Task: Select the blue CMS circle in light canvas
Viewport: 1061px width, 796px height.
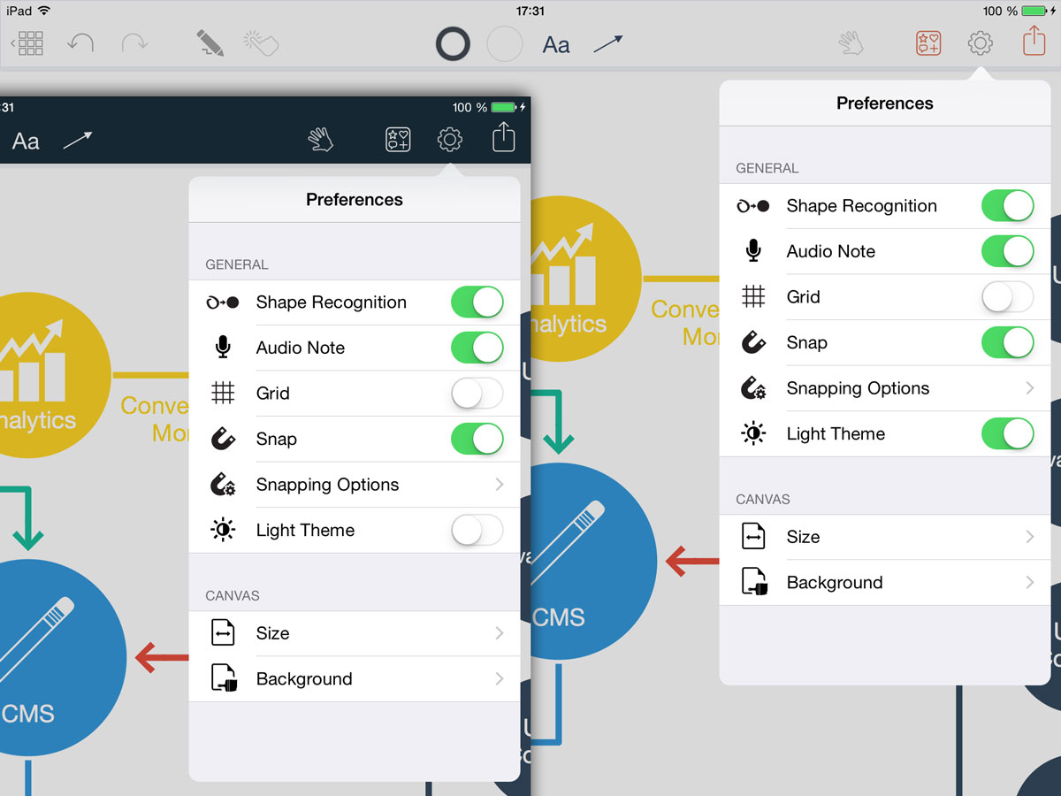Action: (592, 560)
